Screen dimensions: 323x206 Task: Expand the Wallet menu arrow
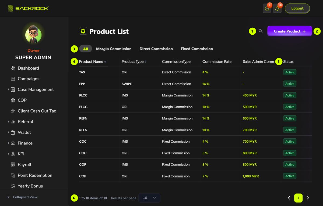9,132
